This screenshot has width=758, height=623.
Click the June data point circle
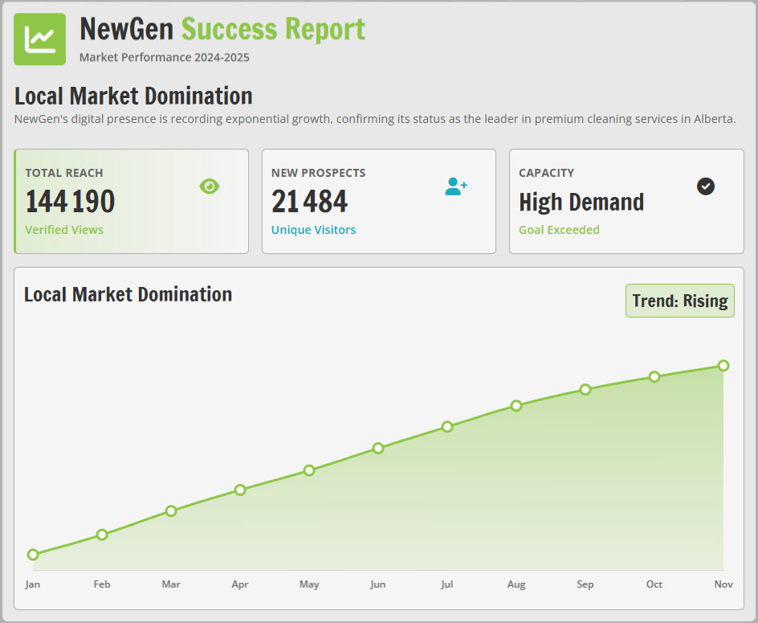pos(377,448)
